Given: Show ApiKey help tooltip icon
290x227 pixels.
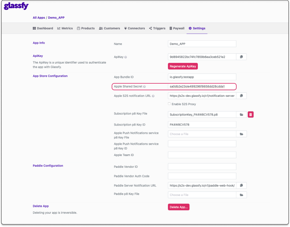Looking at the screenshot, I should pos(125,57).
